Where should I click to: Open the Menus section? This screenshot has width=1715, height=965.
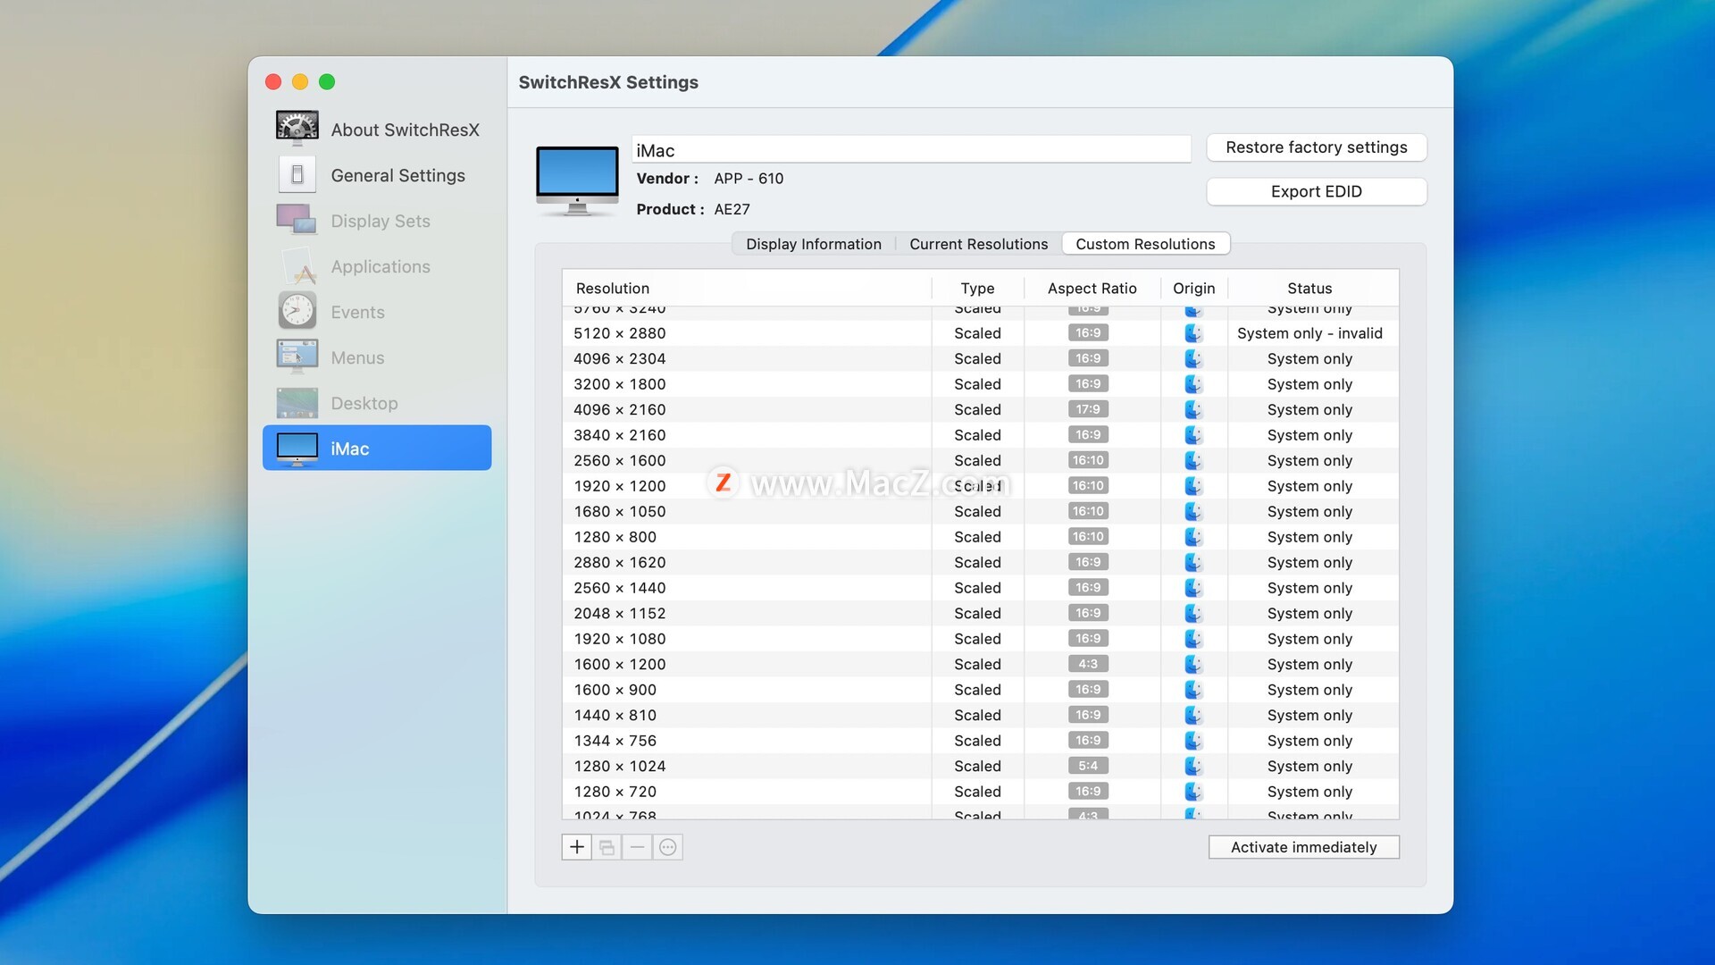[x=377, y=357]
